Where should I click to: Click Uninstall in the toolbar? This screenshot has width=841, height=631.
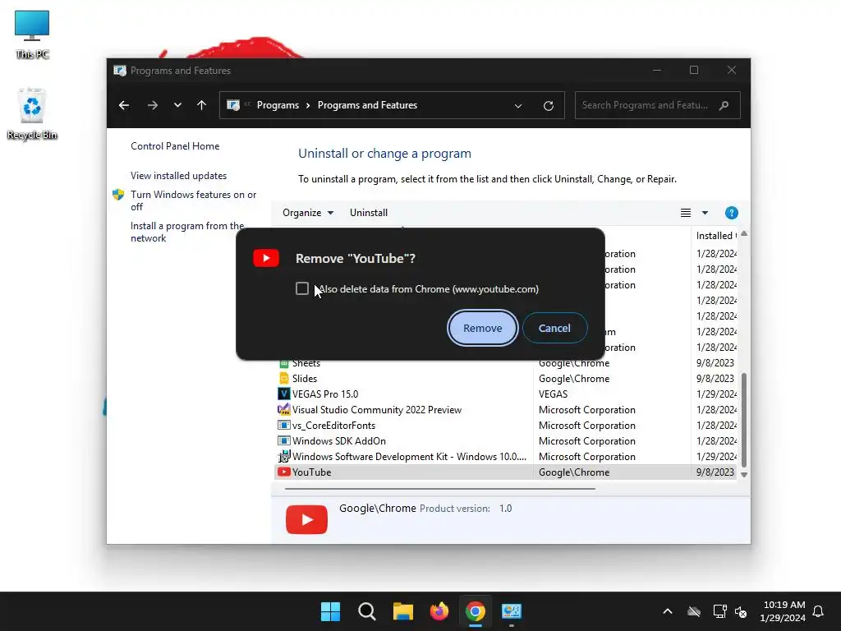tap(369, 213)
